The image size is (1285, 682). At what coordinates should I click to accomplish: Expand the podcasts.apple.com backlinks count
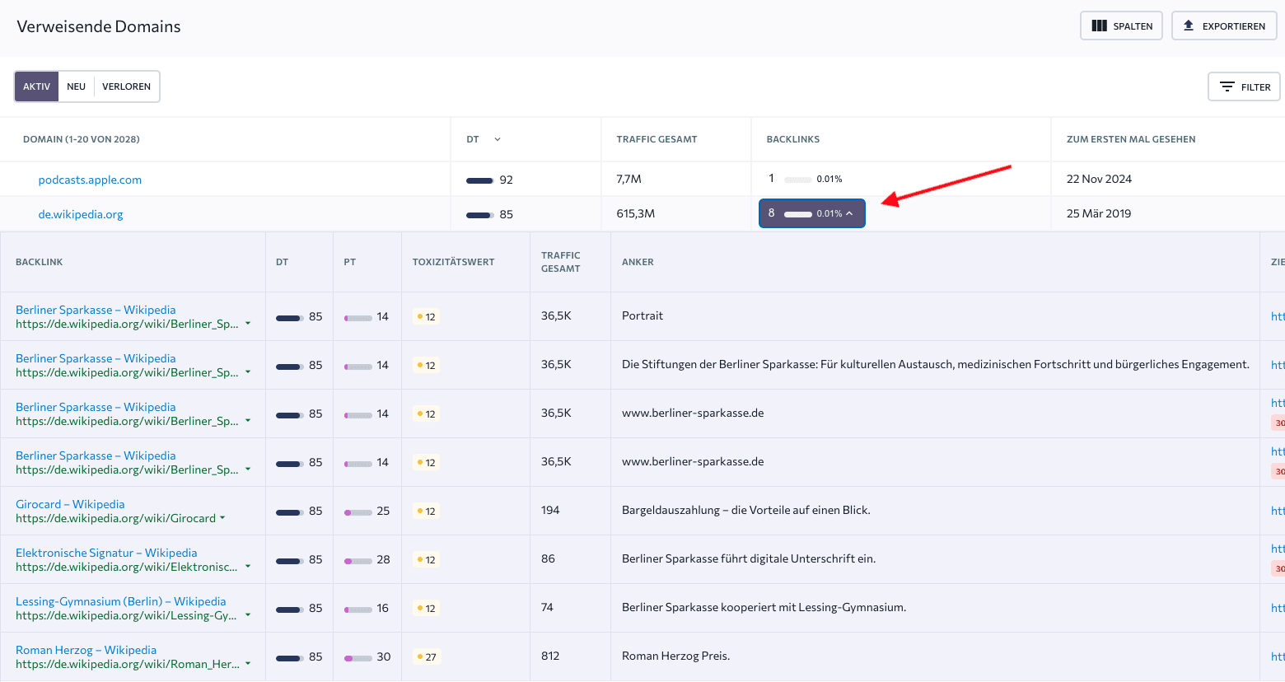805,179
